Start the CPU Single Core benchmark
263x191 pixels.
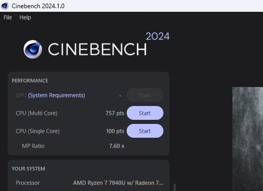145,131
